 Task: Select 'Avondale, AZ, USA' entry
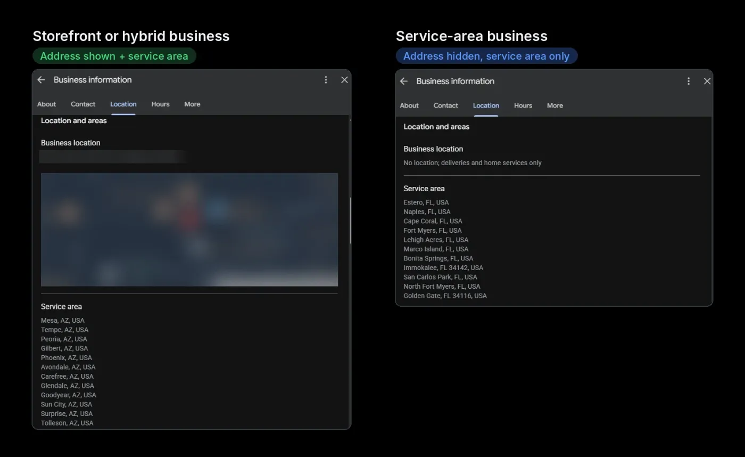(x=68, y=367)
